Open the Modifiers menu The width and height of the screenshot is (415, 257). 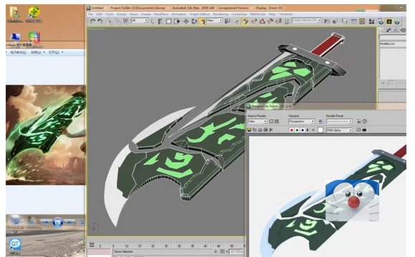(x=161, y=14)
